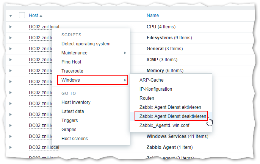Open Graphs for the host
This screenshot has width=260, height=164.
click(x=69, y=130)
